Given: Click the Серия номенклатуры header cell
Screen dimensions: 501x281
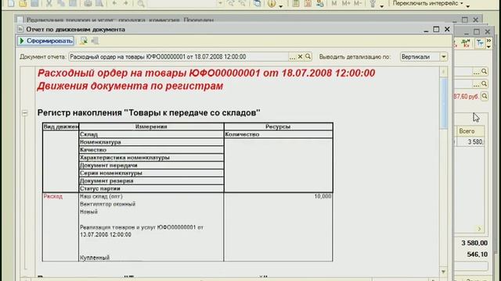Looking at the screenshot, I should click(x=151, y=173).
